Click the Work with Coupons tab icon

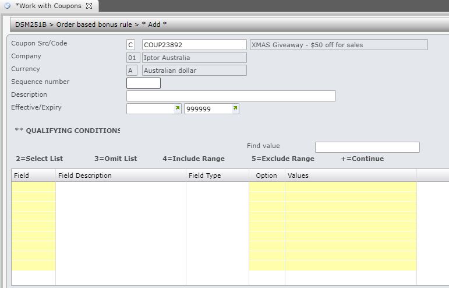pyautogui.click(x=8, y=6)
